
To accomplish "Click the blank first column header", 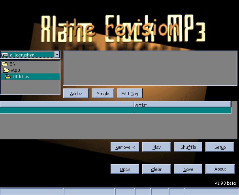I will tap(67, 104).
